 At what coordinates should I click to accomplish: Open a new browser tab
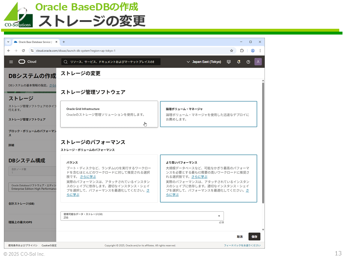point(64,42)
